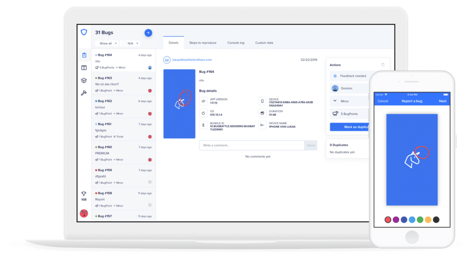Tap Next on the phone screen
472x260 pixels.
tap(442, 101)
